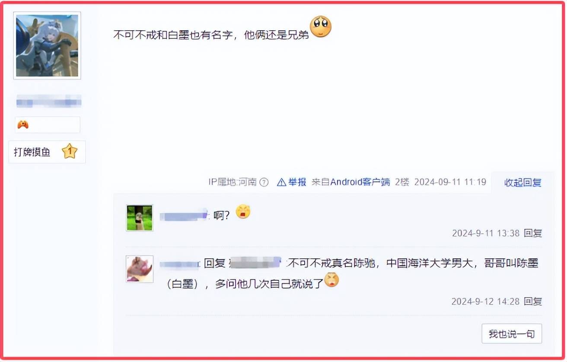This screenshot has height=362, width=567.
Task: Click the angry emoji after 自己就说了
Action: pyautogui.click(x=332, y=280)
